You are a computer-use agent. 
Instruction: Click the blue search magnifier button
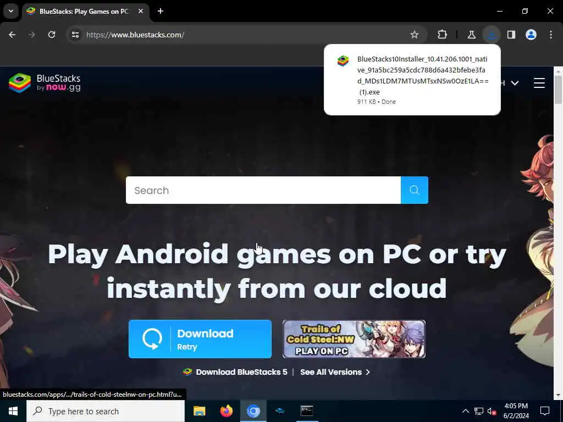[x=415, y=190]
